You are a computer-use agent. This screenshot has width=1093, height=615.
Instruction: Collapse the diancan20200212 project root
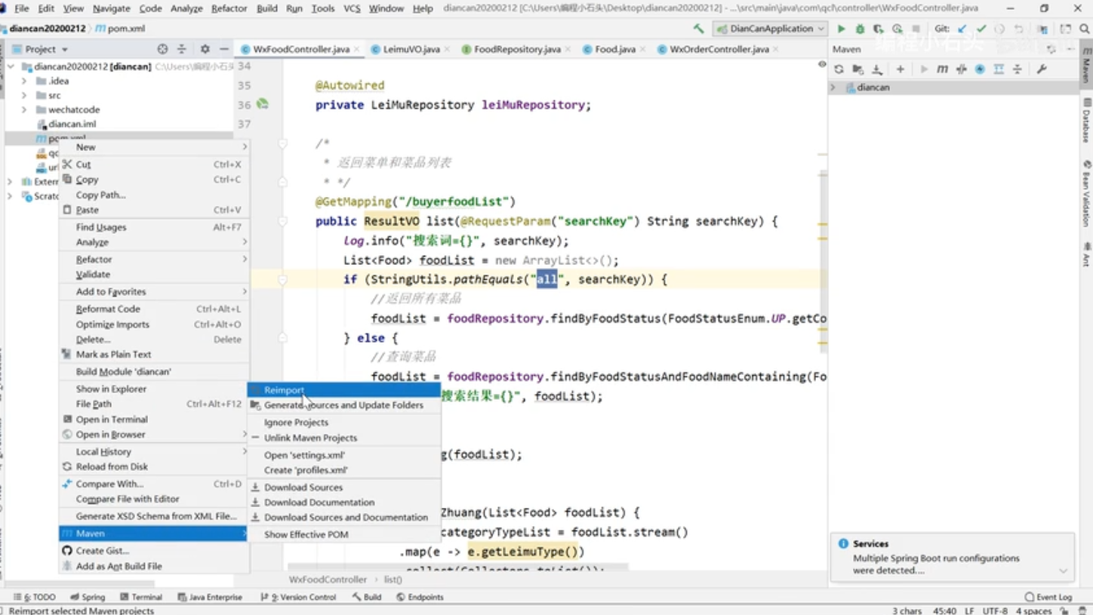[x=11, y=66]
